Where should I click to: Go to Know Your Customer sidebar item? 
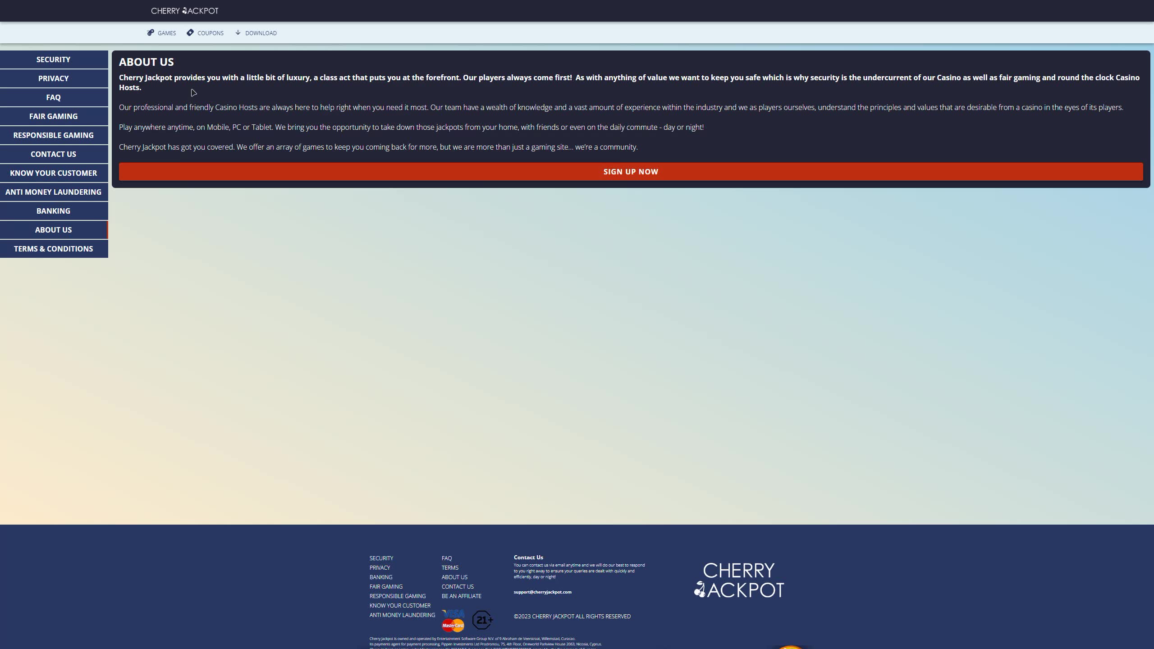(x=53, y=173)
